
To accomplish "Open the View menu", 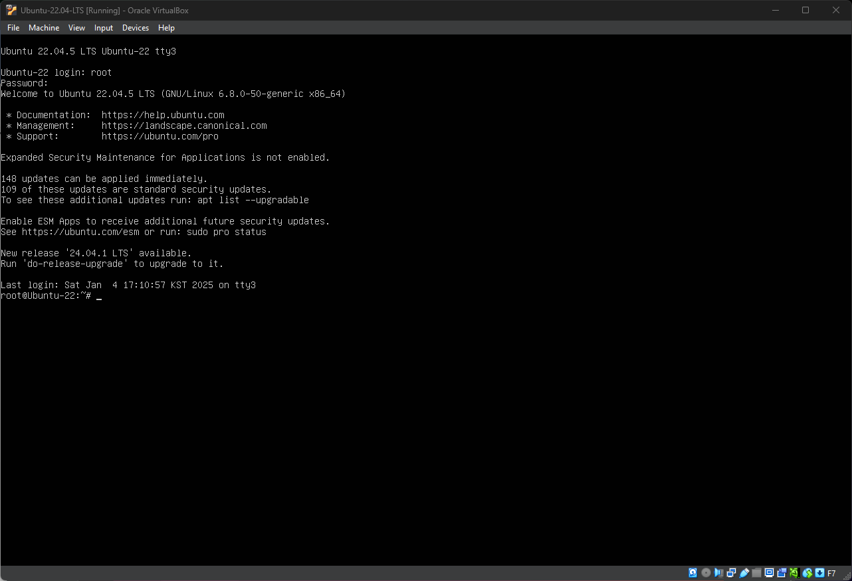I will pyautogui.click(x=76, y=28).
